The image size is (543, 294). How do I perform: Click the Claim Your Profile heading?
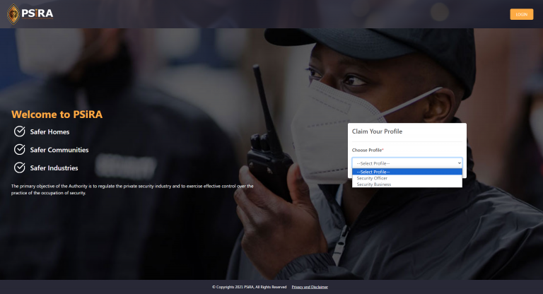pos(377,132)
